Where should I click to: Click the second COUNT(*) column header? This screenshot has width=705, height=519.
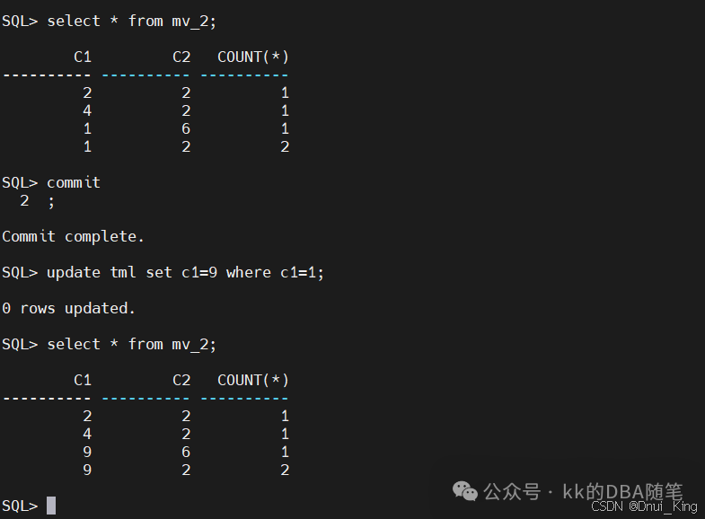pyautogui.click(x=253, y=380)
